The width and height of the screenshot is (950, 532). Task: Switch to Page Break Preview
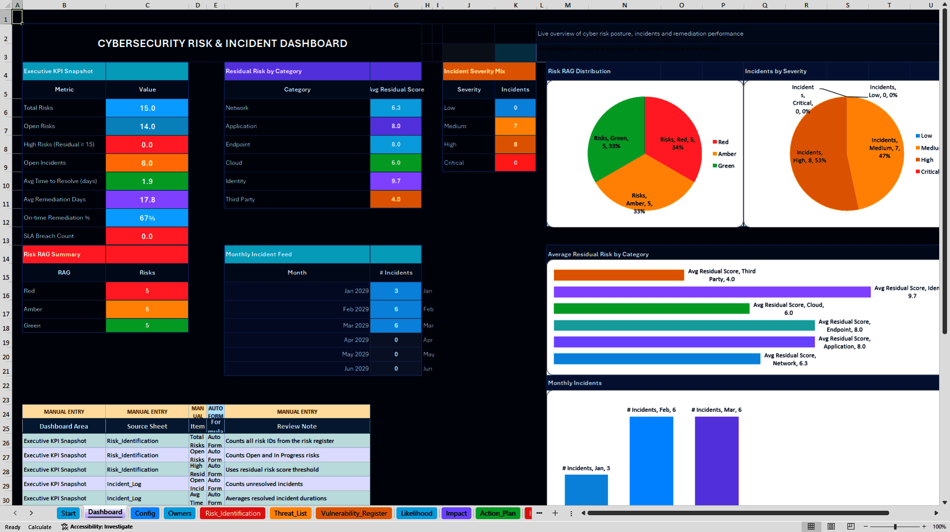(x=851, y=527)
